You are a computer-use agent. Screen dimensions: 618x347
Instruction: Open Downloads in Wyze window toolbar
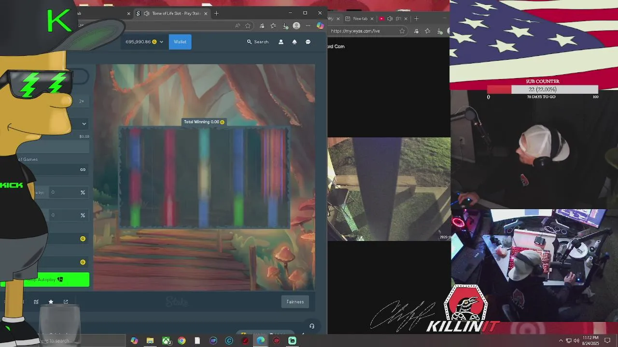pos(439,31)
